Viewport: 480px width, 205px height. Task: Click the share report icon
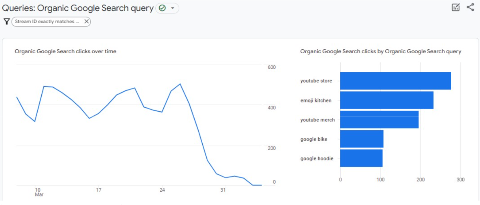470,7
